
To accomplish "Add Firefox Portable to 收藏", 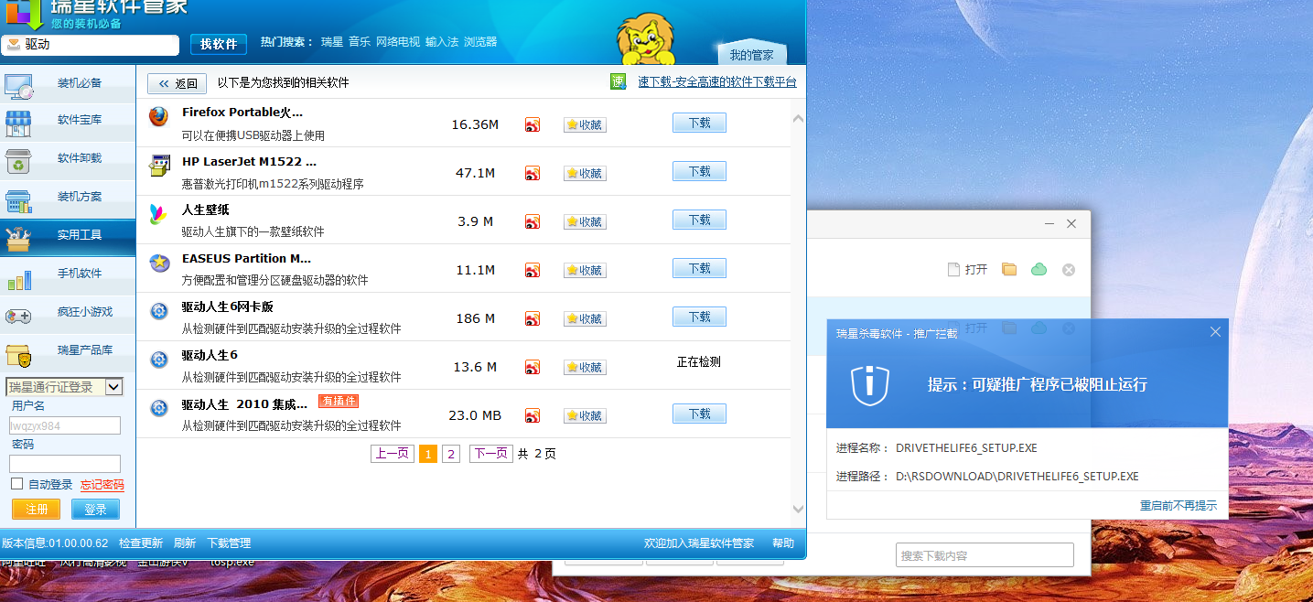I will pyautogui.click(x=585, y=124).
